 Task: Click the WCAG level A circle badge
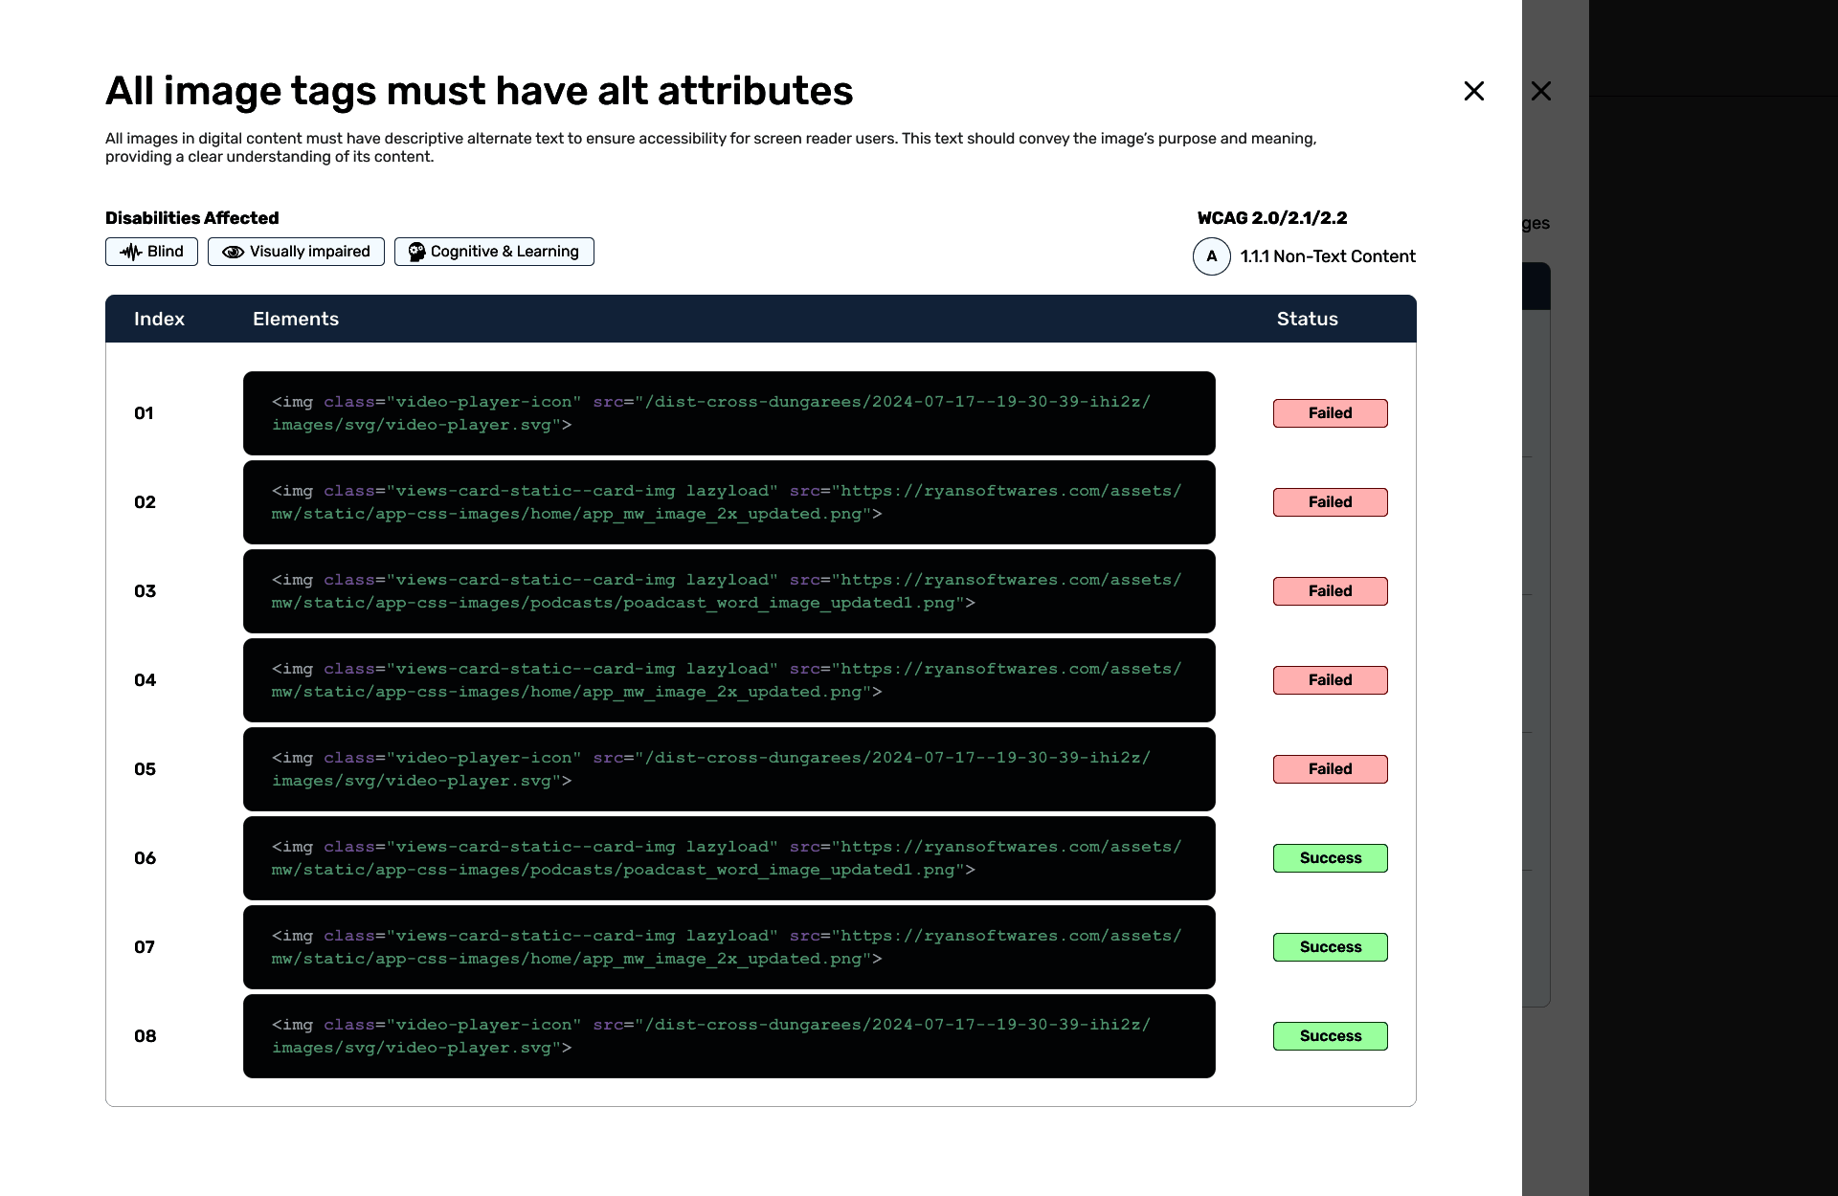tap(1211, 256)
